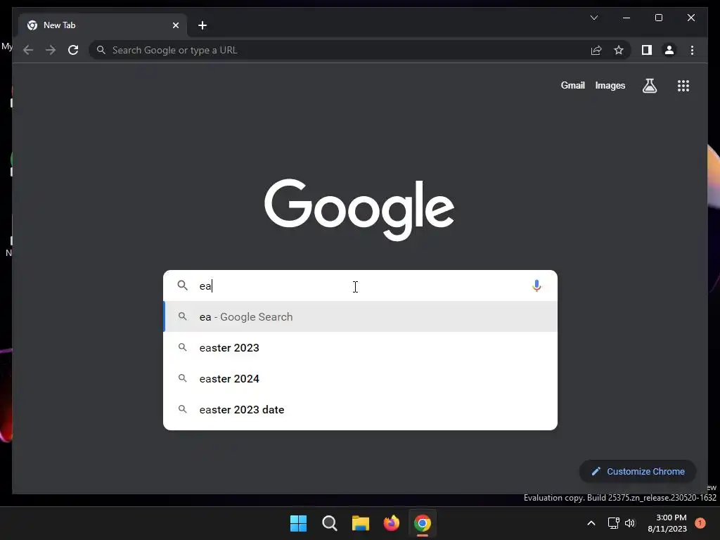The width and height of the screenshot is (720, 540).
Task: Open Chrome three-dot menu
Action: click(x=692, y=50)
